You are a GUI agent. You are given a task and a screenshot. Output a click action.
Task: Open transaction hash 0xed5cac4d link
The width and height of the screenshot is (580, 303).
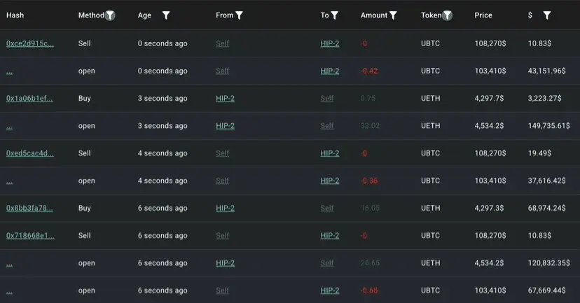30,153
